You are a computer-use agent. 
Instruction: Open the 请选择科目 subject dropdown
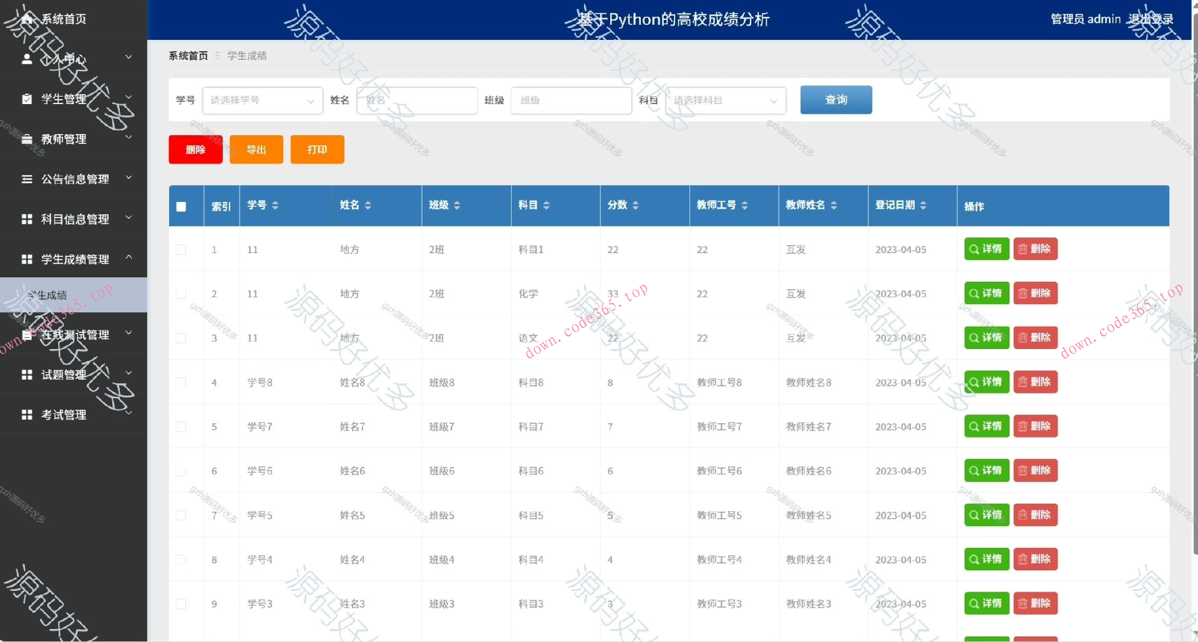(724, 100)
